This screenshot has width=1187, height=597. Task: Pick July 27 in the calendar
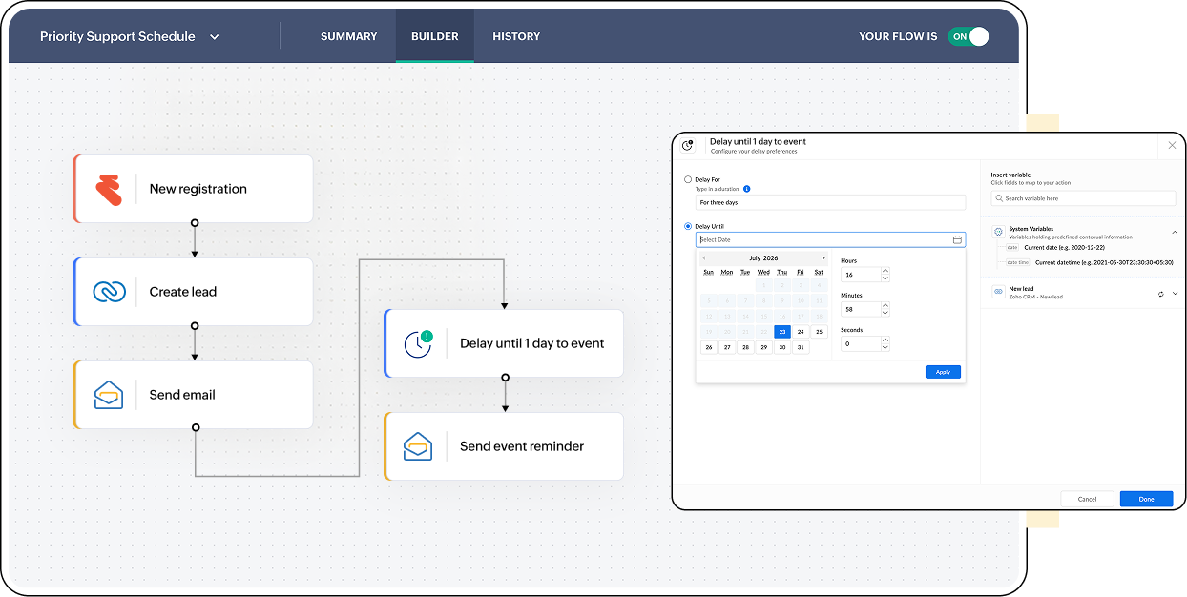(727, 347)
